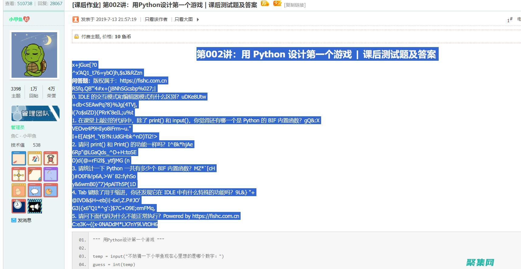Send a message via 发消息
This screenshot has height=269, width=521.
pyautogui.click(x=24, y=220)
